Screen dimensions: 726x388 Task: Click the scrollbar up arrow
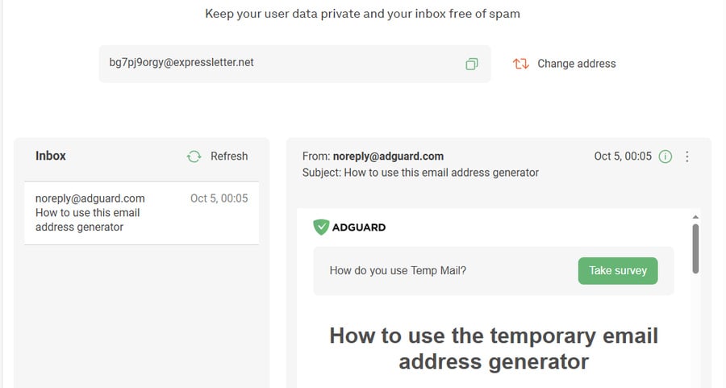coord(695,217)
